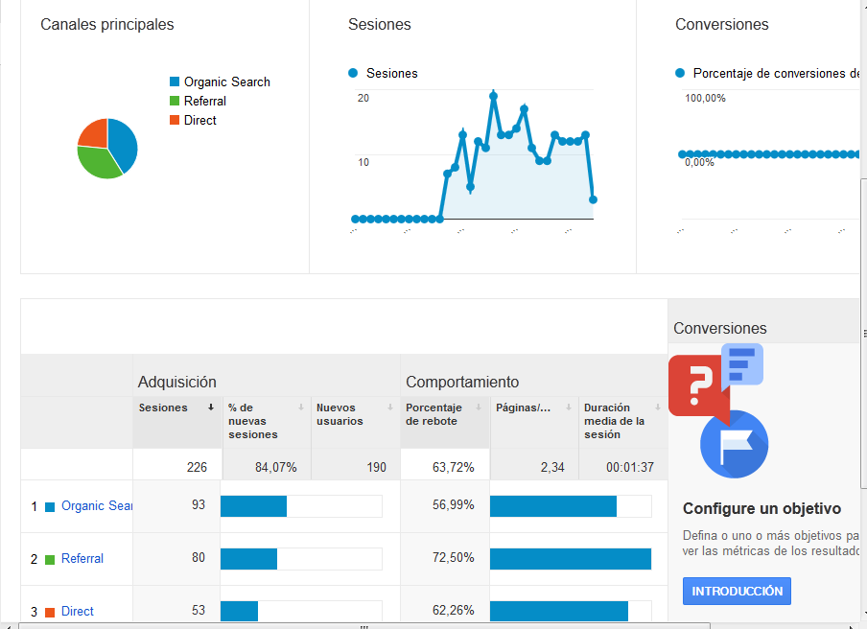Screen dimensions: 867x629
Task: Sort by Duración media de la sesión arrow
Action: (x=657, y=408)
